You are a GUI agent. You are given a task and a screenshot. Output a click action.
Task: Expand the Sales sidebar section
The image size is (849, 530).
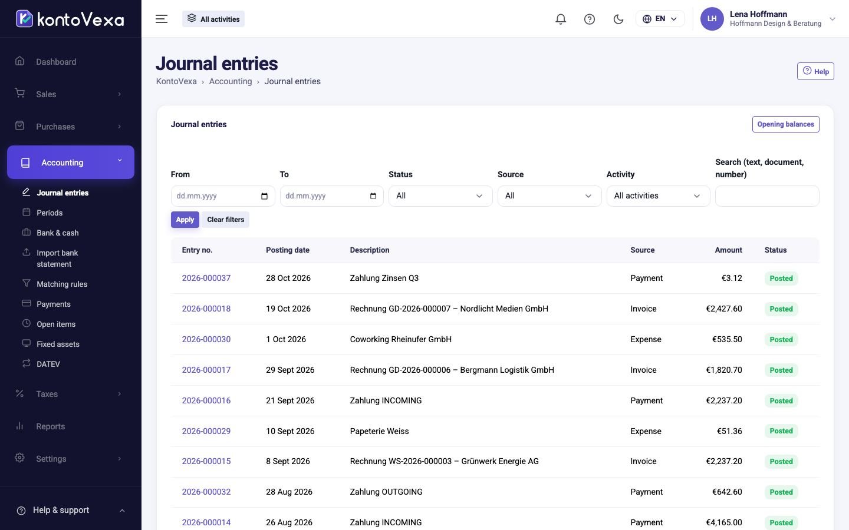pos(71,94)
